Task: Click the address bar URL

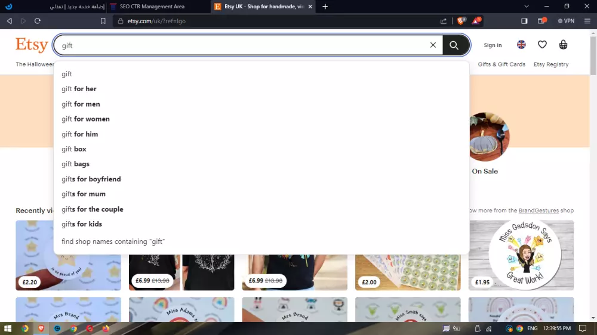Action: [156, 21]
